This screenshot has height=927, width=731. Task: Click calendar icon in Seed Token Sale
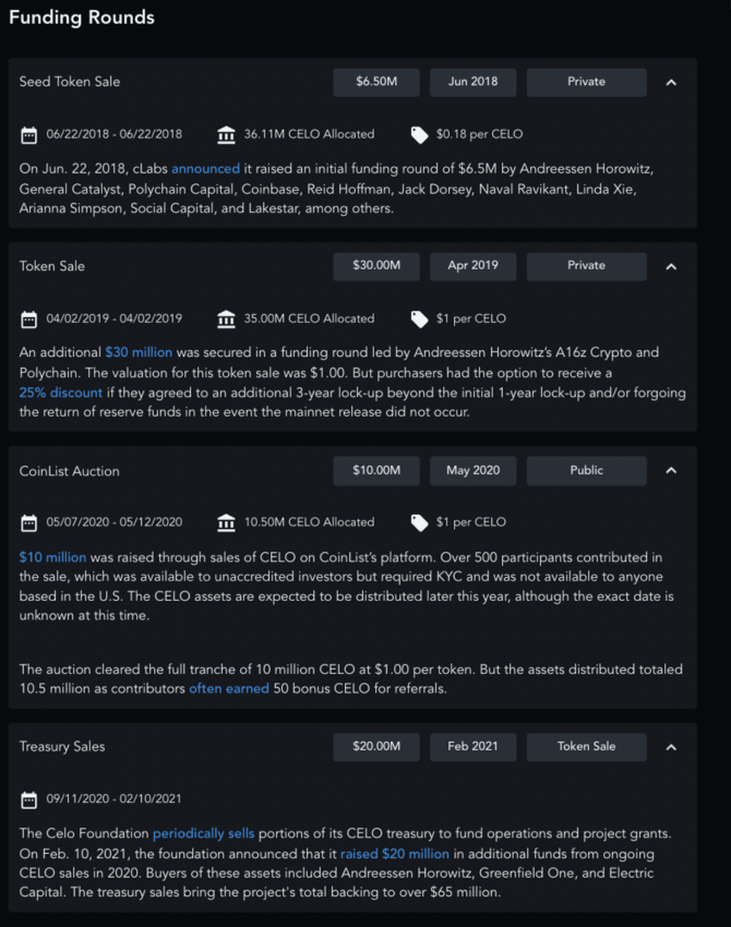tap(29, 135)
